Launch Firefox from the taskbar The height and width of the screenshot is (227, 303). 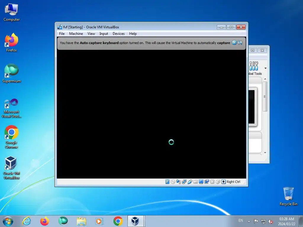pos(45,221)
